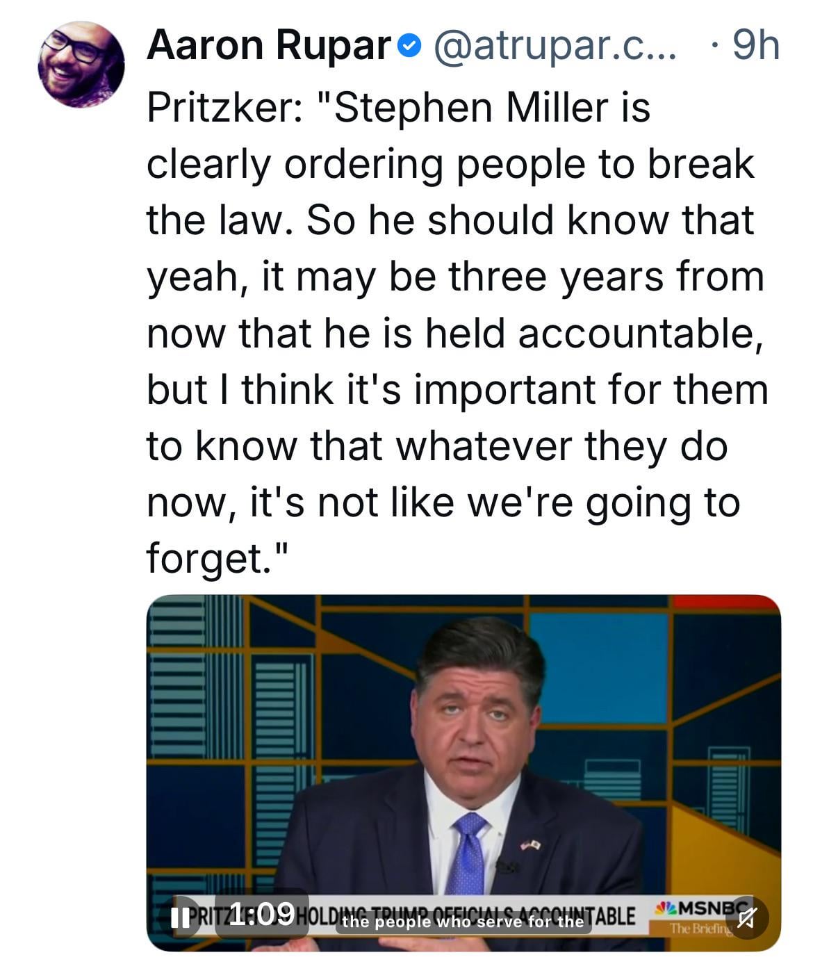
Task: Click the @atrupar handle
Action: 554,47
